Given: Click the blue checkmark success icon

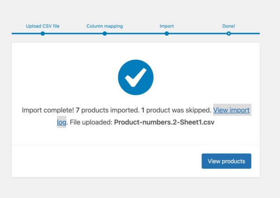Looking at the screenshot, I should click(135, 78).
